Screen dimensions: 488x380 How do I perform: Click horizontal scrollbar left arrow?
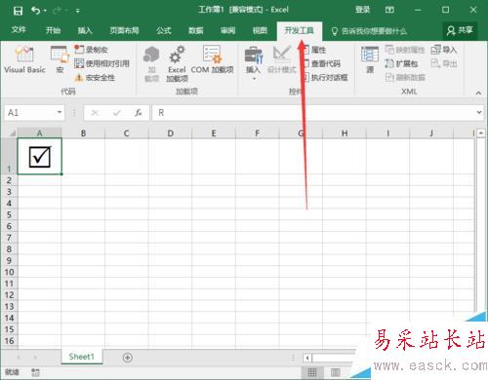(x=307, y=358)
